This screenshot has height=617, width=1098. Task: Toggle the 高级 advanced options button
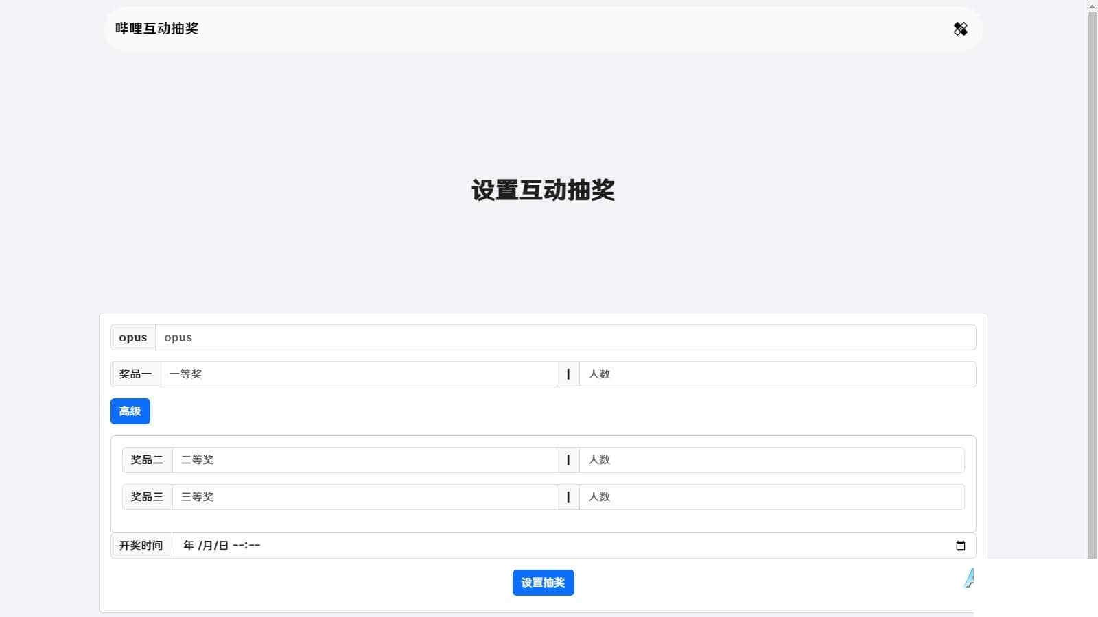(x=130, y=411)
